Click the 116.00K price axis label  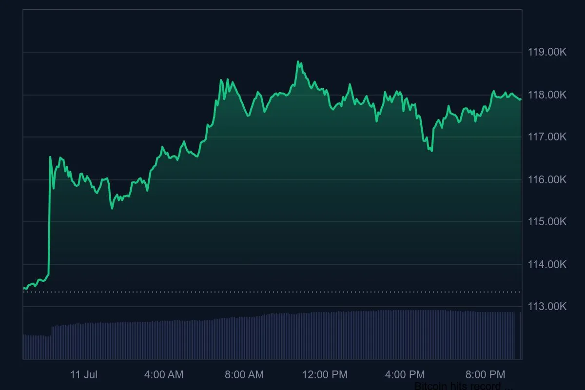pos(547,180)
